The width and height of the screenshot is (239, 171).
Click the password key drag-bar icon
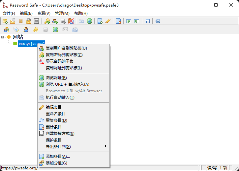(x=36, y=30)
